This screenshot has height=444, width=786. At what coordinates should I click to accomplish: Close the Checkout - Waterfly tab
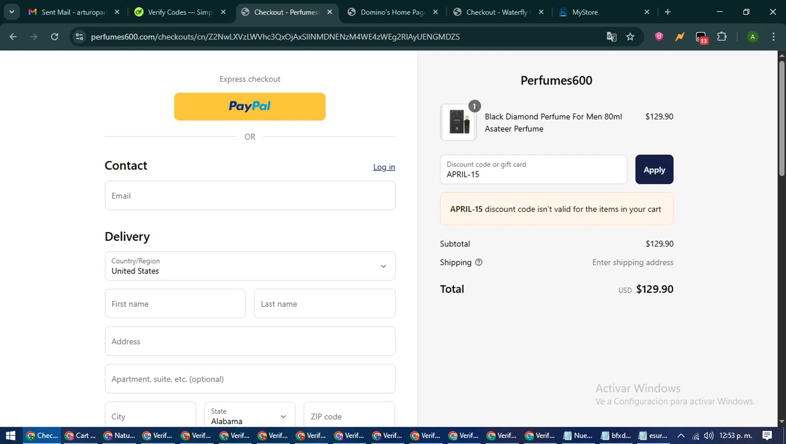pyautogui.click(x=541, y=12)
